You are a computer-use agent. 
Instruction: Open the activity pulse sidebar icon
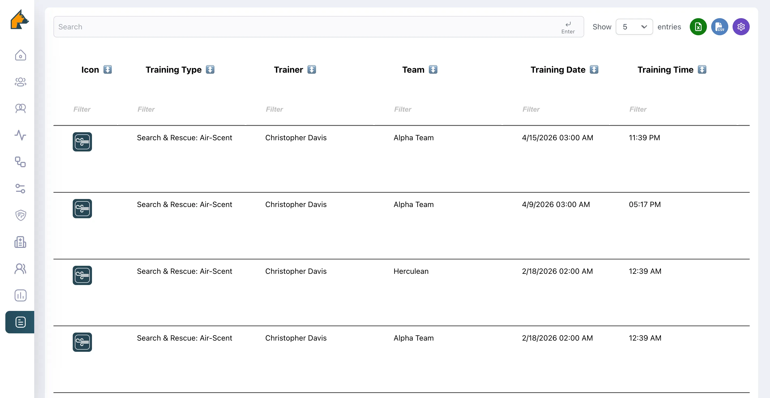coord(20,135)
